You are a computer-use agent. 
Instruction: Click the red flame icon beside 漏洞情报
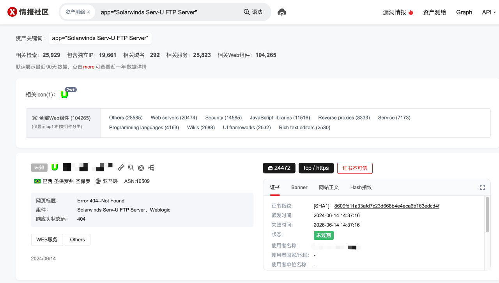point(411,12)
